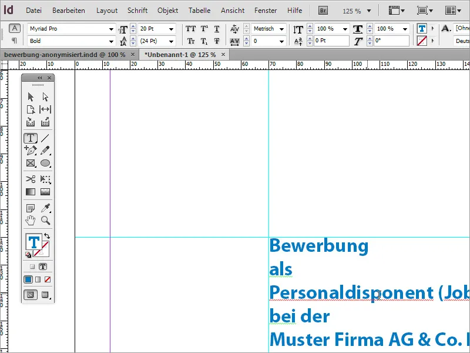Open the vertical scale 100 % dropdown
Screen dimensions: 470x353
345,29
